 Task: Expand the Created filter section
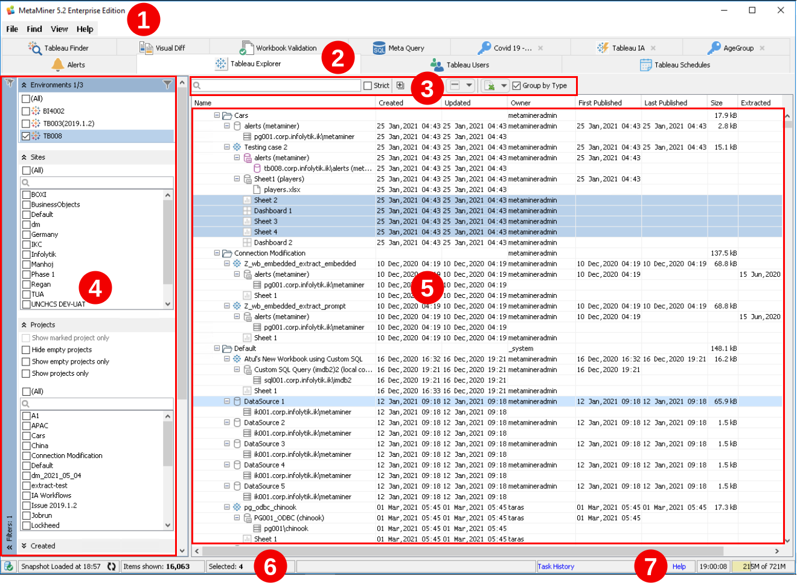pyautogui.click(x=24, y=546)
